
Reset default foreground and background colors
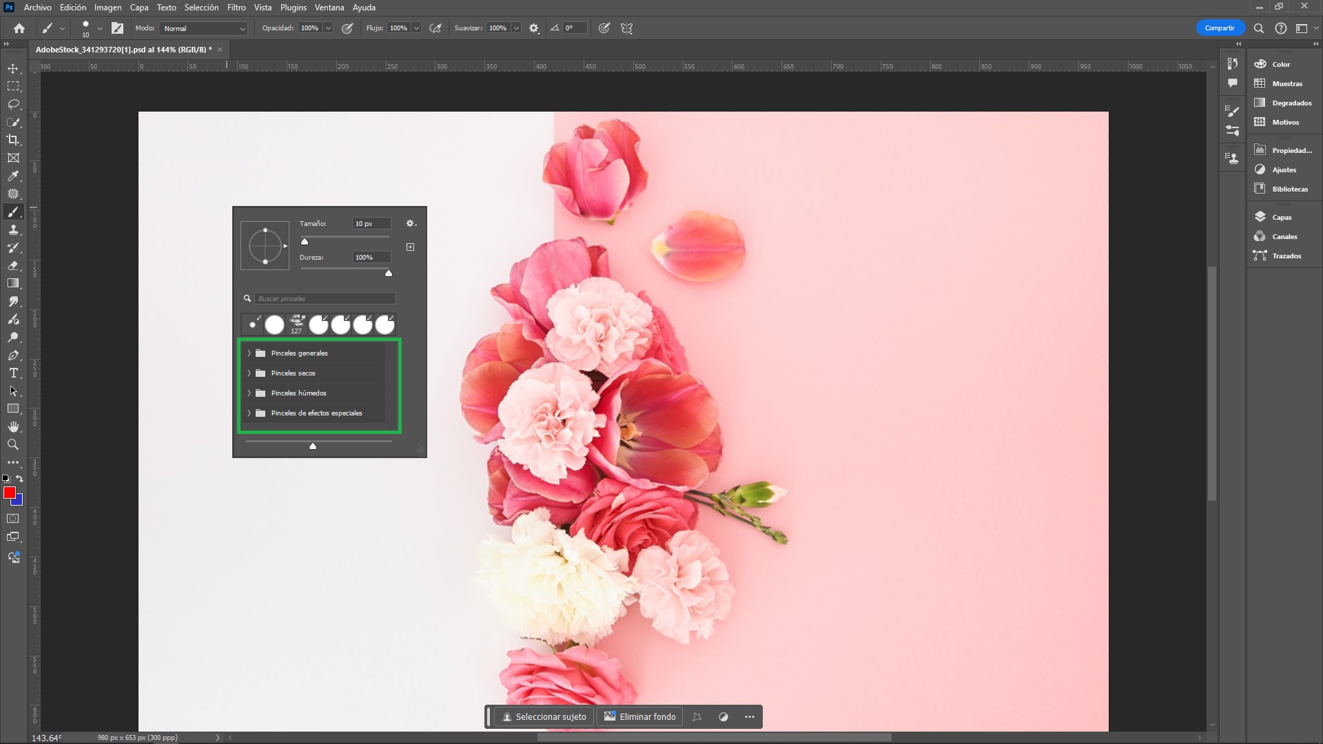(6, 478)
